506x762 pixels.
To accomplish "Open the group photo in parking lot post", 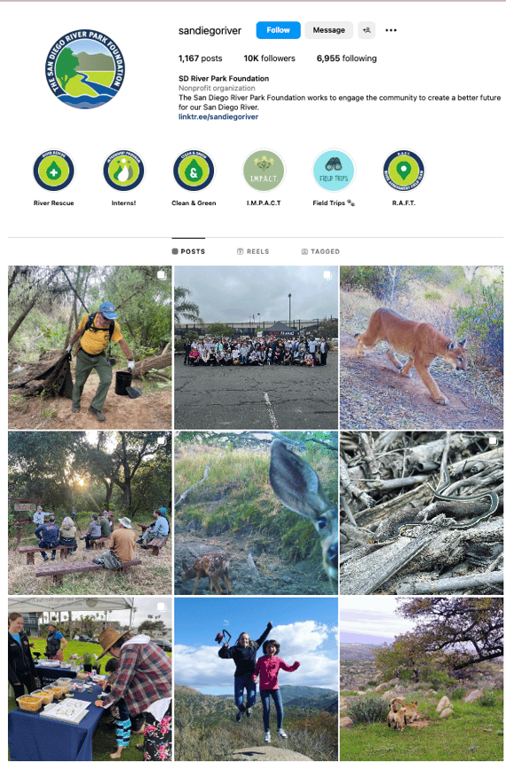I will pyautogui.click(x=256, y=347).
